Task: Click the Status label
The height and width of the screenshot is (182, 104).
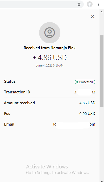Action: click(x=10, y=81)
